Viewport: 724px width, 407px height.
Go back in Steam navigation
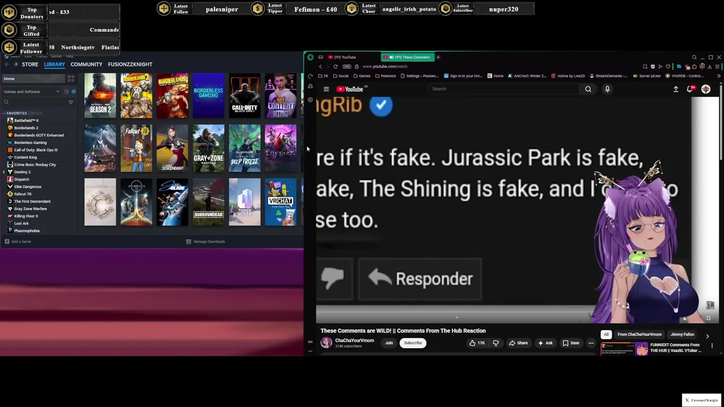point(7,64)
